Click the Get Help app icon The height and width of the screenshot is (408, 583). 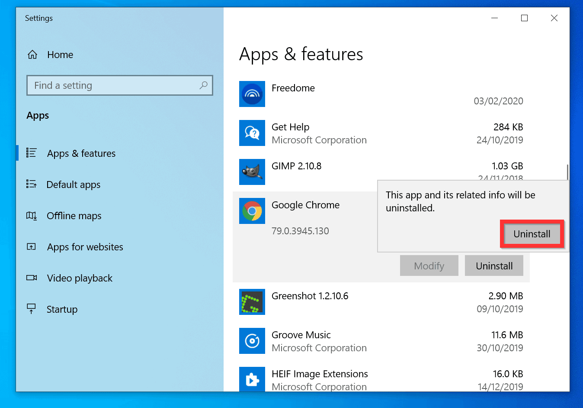[x=252, y=133]
